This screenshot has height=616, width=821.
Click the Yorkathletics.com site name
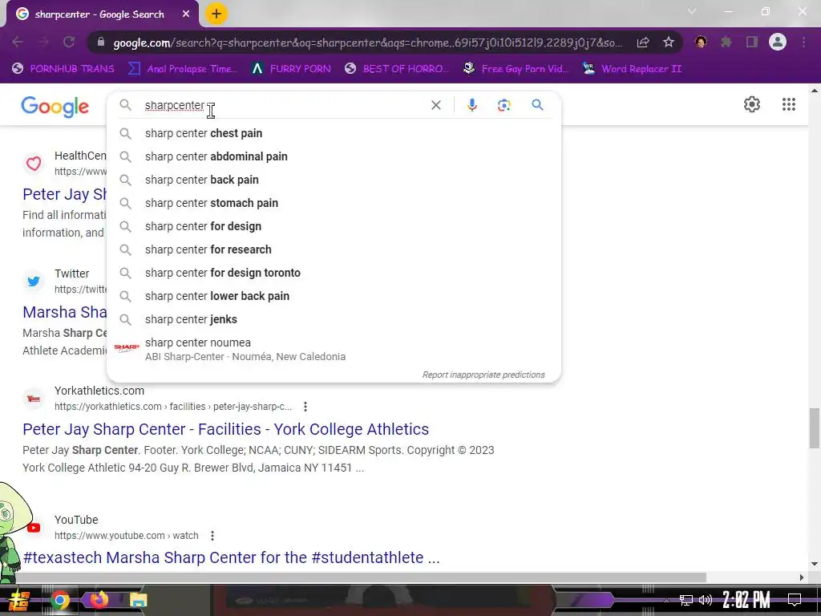pyautogui.click(x=99, y=391)
